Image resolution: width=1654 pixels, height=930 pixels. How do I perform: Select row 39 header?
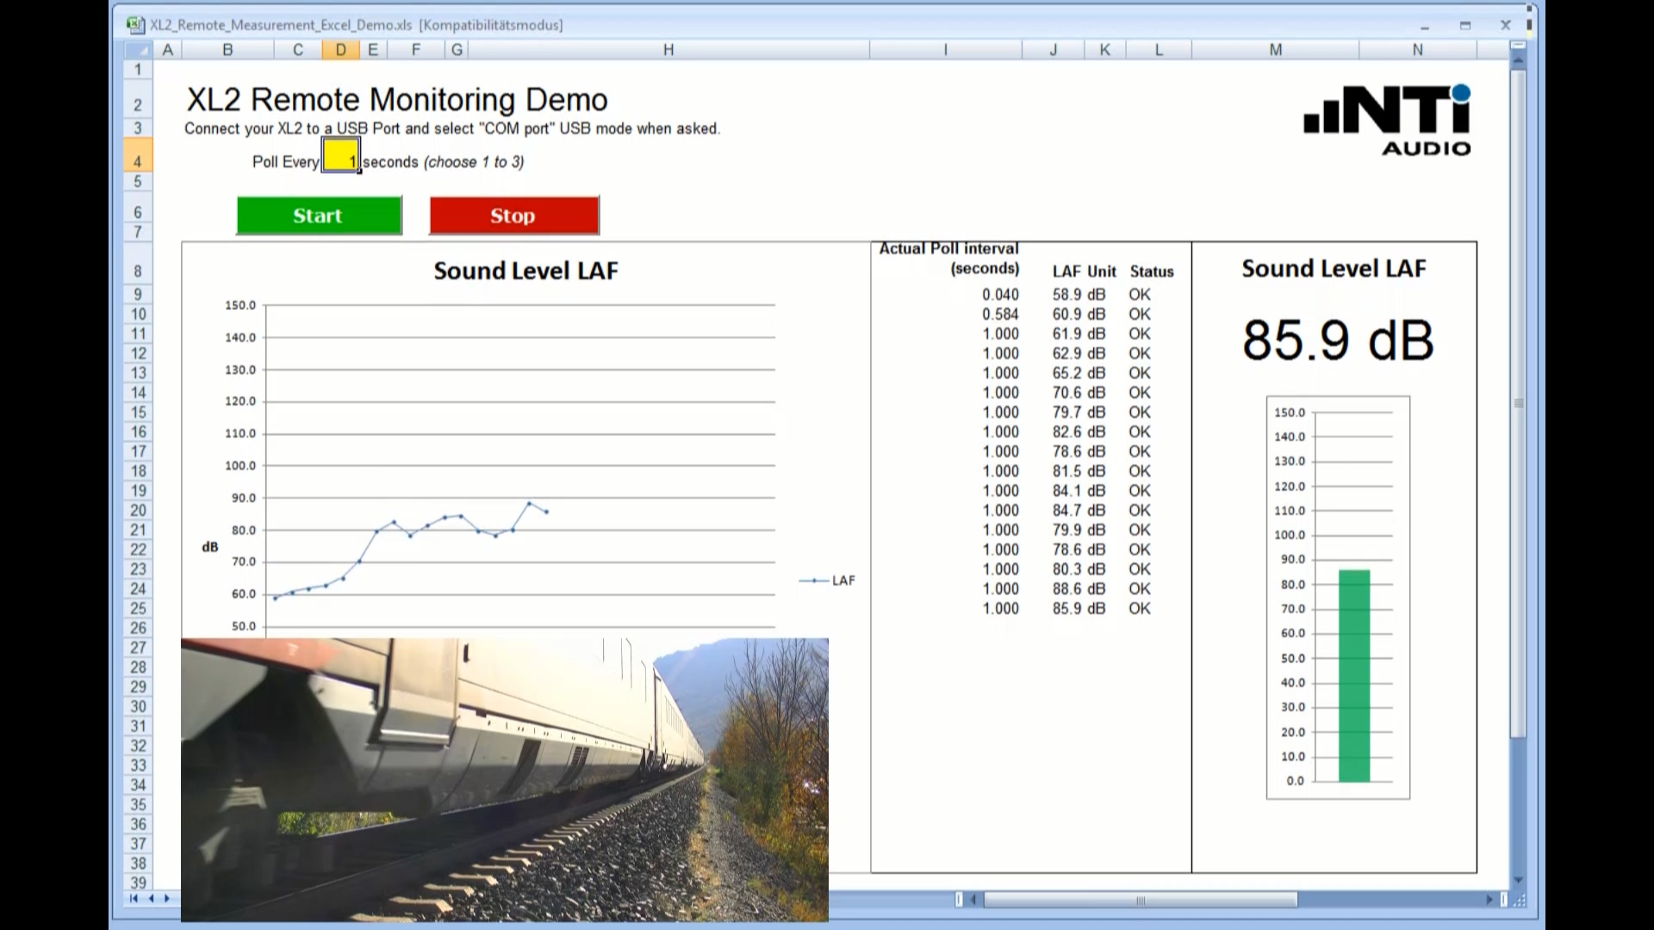coord(138,882)
